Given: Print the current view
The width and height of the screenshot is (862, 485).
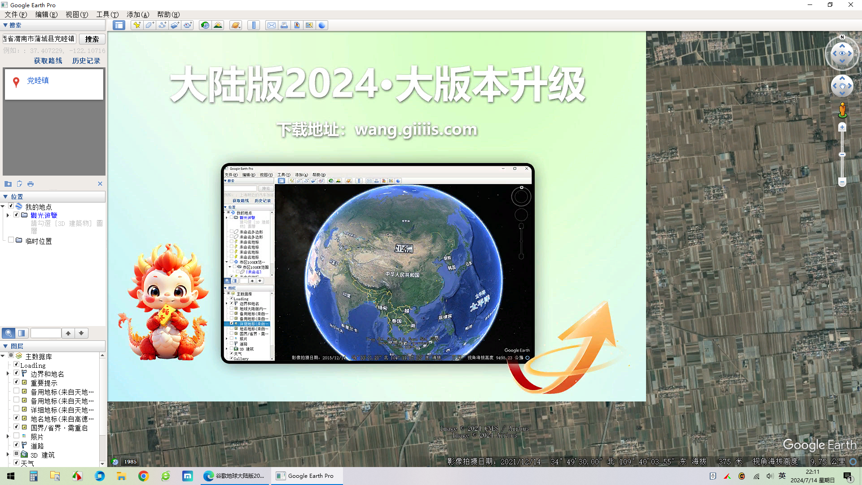Looking at the screenshot, I should (x=284, y=25).
